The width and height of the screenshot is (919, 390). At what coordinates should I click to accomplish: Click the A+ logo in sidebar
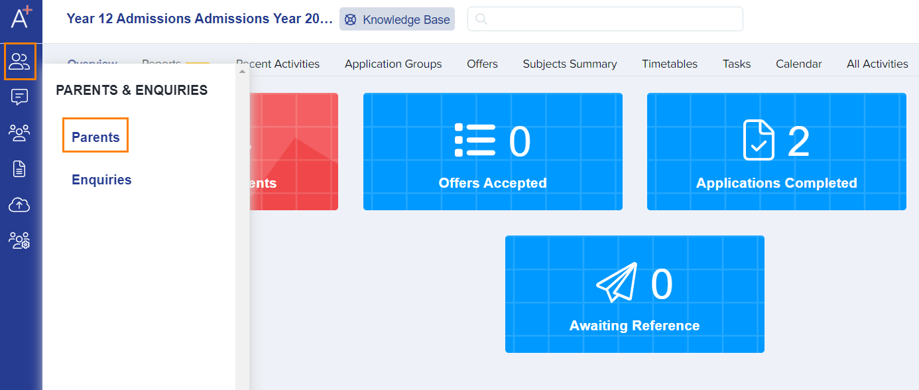(x=21, y=15)
